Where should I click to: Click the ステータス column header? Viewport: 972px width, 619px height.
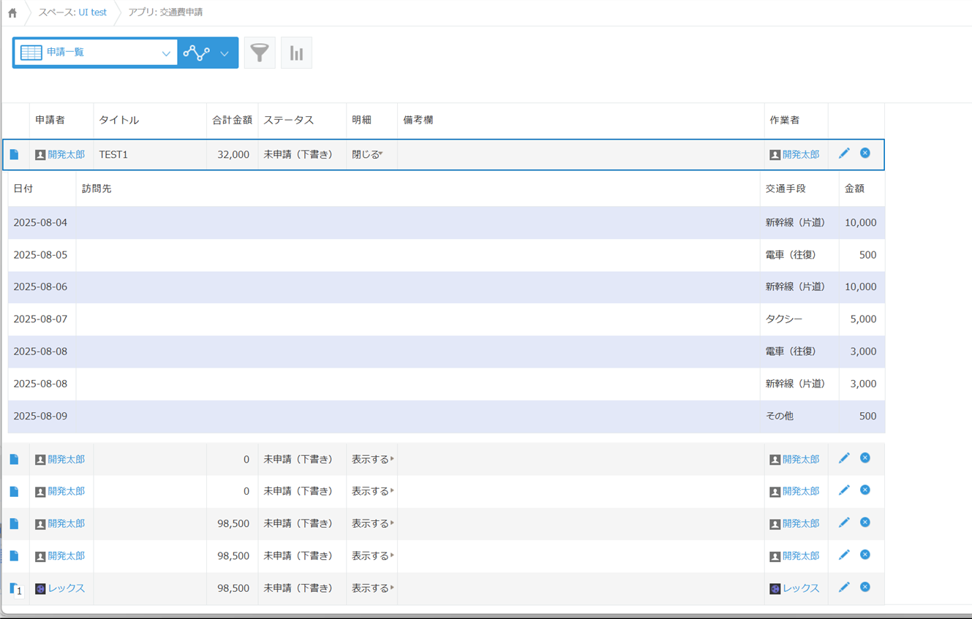click(288, 120)
